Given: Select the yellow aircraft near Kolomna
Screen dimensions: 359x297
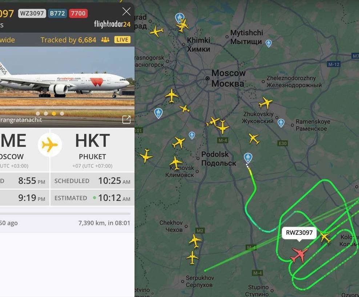Looking at the screenshot, I should (325, 237).
